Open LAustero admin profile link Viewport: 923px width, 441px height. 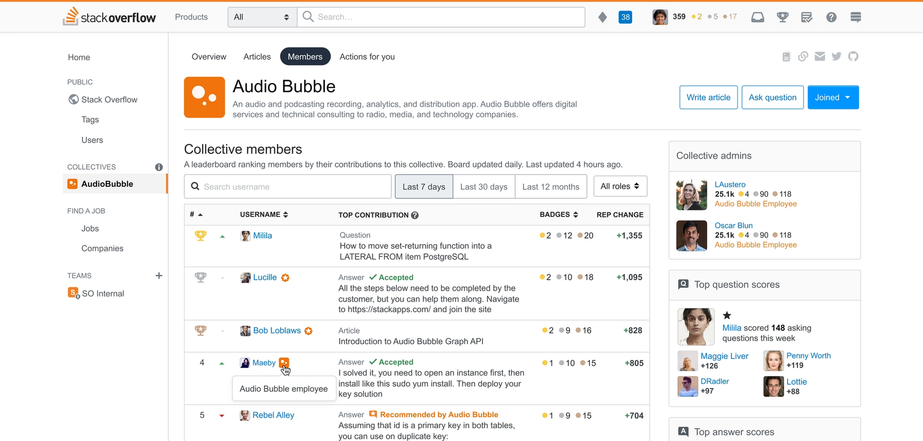tap(730, 185)
